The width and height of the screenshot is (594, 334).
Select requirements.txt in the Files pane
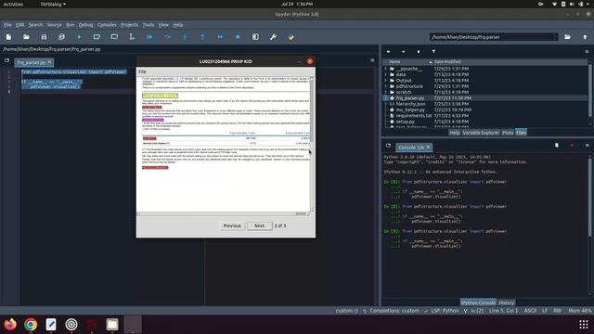[x=414, y=115]
